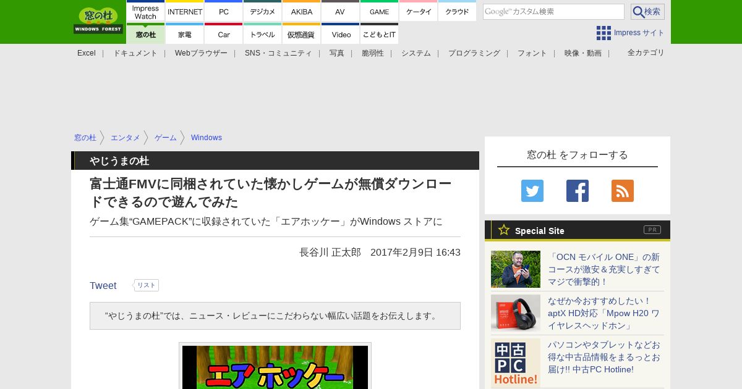This screenshot has width=742, height=389.
Task: Open the 中古PC Hotline! thumbnail
Action: tap(516, 363)
